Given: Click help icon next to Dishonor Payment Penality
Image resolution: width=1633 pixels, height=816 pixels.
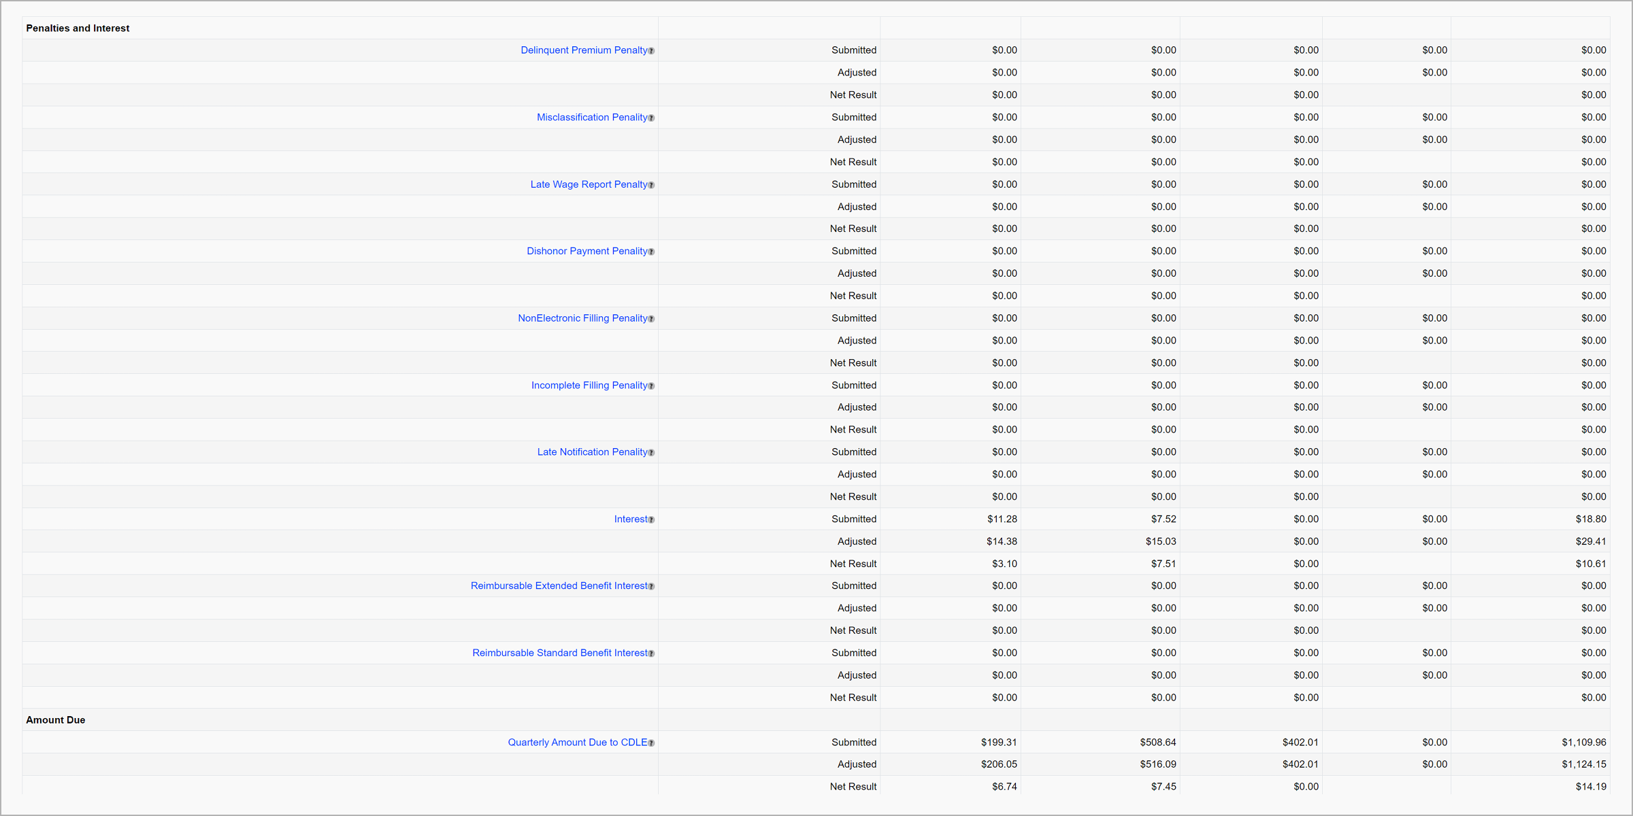Looking at the screenshot, I should click(651, 252).
